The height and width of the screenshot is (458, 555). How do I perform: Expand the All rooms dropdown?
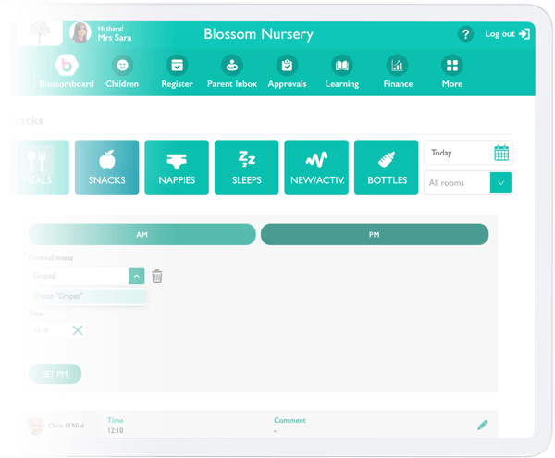500,183
